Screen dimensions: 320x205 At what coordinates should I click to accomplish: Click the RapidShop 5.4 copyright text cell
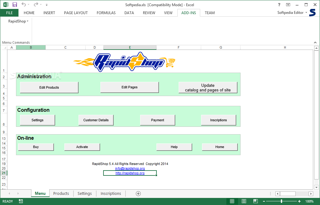tap(130, 164)
